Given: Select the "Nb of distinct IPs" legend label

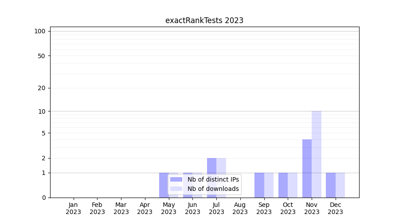Looking at the screenshot, I should click(213, 179).
